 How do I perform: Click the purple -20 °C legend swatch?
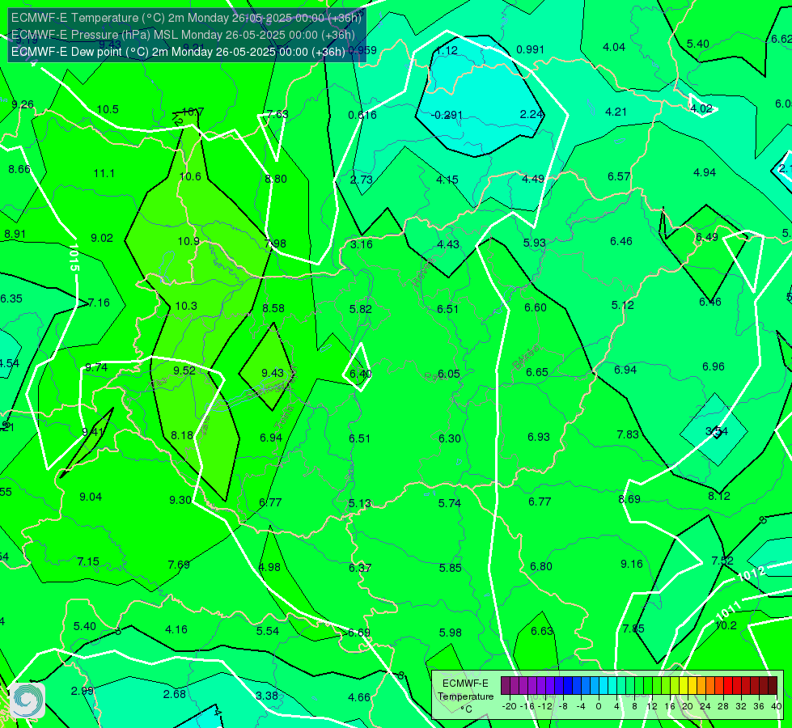pyautogui.click(x=506, y=686)
